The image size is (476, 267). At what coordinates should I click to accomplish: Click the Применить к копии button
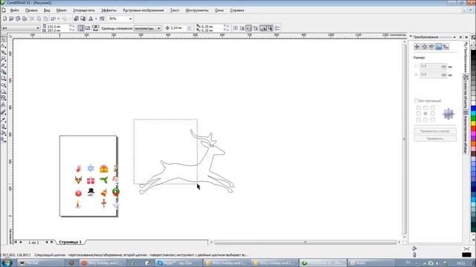(x=434, y=131)
